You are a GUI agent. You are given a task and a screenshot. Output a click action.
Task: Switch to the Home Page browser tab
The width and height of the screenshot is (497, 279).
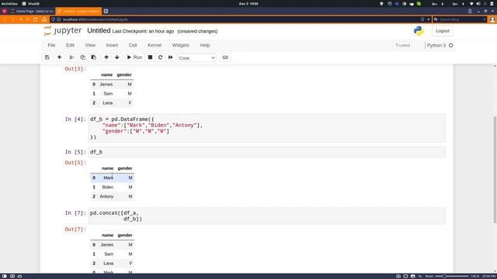tap(33, 11)
